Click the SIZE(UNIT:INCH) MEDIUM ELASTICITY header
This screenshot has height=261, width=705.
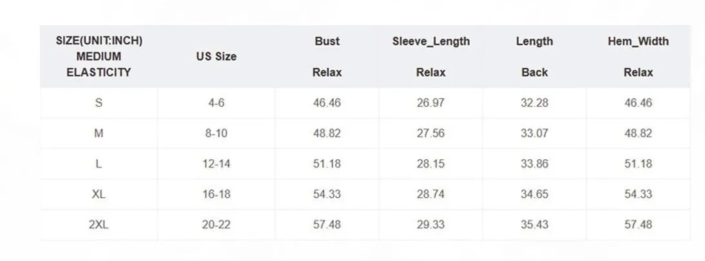point(99,57)
